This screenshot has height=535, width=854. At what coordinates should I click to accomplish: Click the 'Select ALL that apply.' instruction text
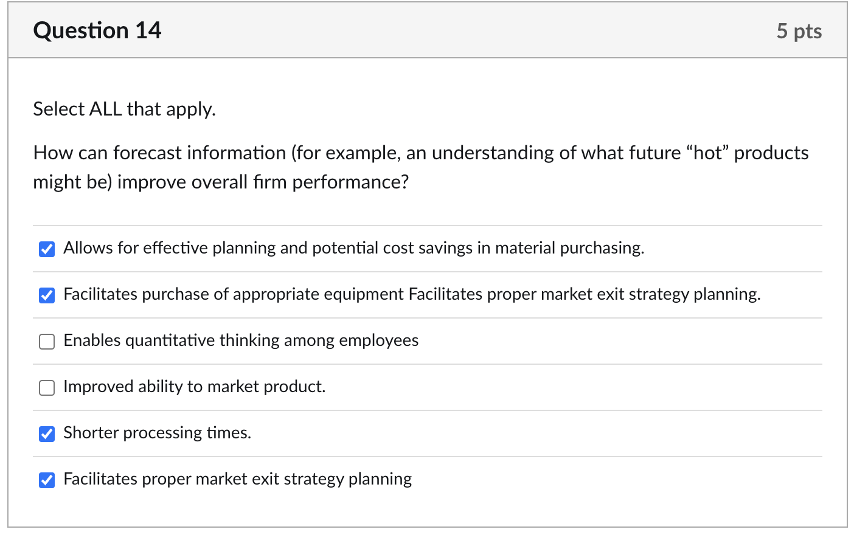tap(124, 109)
